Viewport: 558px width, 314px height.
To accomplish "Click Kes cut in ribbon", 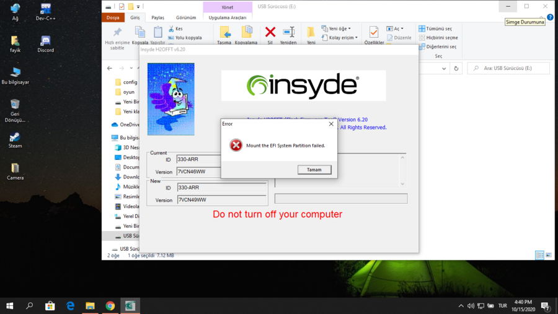I will pyautogui.click(x=175, y=28).
